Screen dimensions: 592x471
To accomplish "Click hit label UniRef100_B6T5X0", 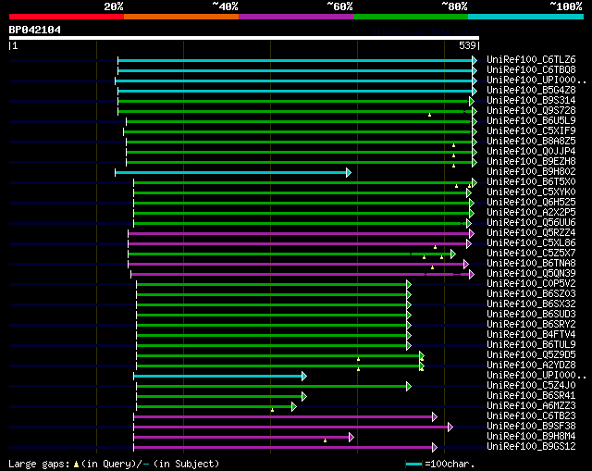I will pyautogui.click(x=531, y=182).
